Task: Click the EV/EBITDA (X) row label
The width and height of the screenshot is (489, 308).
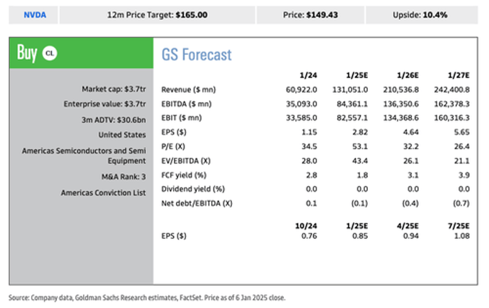Action: pos(187,160)
